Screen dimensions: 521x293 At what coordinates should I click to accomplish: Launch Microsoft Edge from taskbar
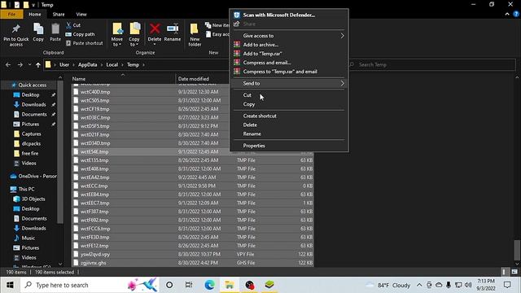tap(209, 285)
